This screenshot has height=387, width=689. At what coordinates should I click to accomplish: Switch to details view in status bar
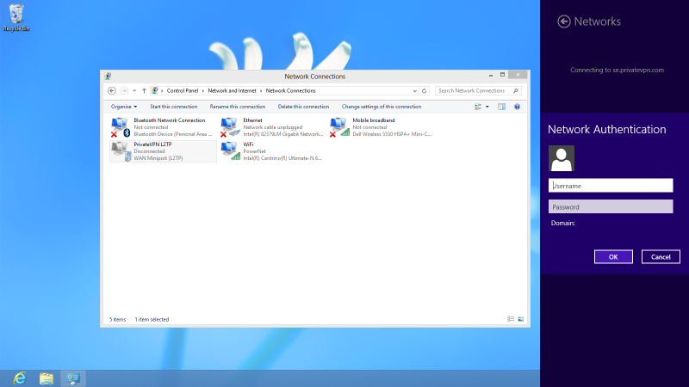[x=510, y=319]
